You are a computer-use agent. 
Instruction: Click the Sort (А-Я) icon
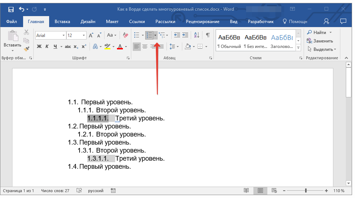(197, 35)
